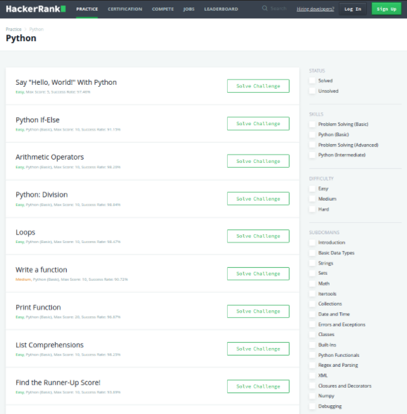Open the Say "Hello, World!" With Python title
The height and width of the screenshot is (414, 407).
[x=66, y=82]
